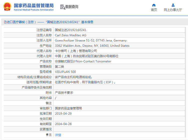Click the document icon before 进口医疗器械
The width and height of the screenshot is (188, 140).
(5, 22)
